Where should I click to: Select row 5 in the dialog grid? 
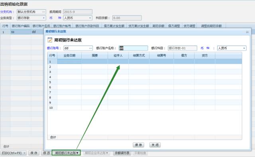click(x=145, y=82)
